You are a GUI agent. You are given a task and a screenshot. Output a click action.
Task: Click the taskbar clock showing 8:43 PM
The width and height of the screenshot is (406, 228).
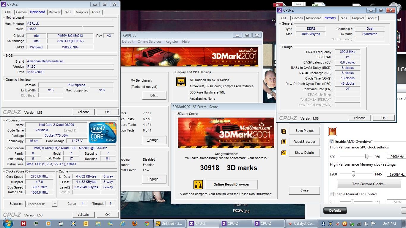click(x=389, y=224)
